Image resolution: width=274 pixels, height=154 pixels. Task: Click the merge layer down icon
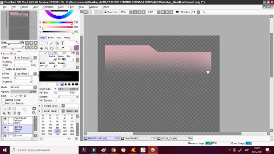[4, 113]
